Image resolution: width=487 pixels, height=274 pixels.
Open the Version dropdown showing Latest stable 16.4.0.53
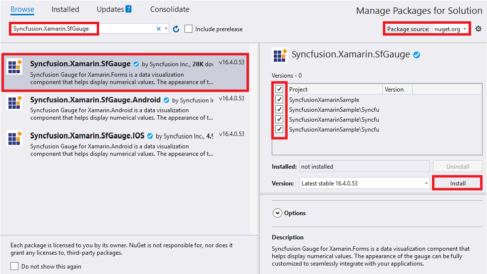pyautogui.click(x=365, y=183)
